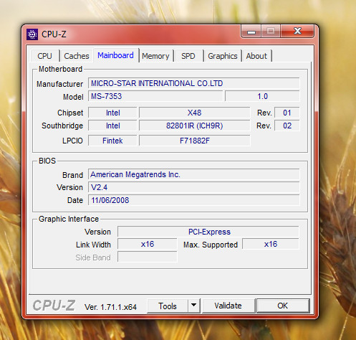Select the LPCIO value F71882F
The height and width of the screenshot is (340, 356).
[194, 141]
